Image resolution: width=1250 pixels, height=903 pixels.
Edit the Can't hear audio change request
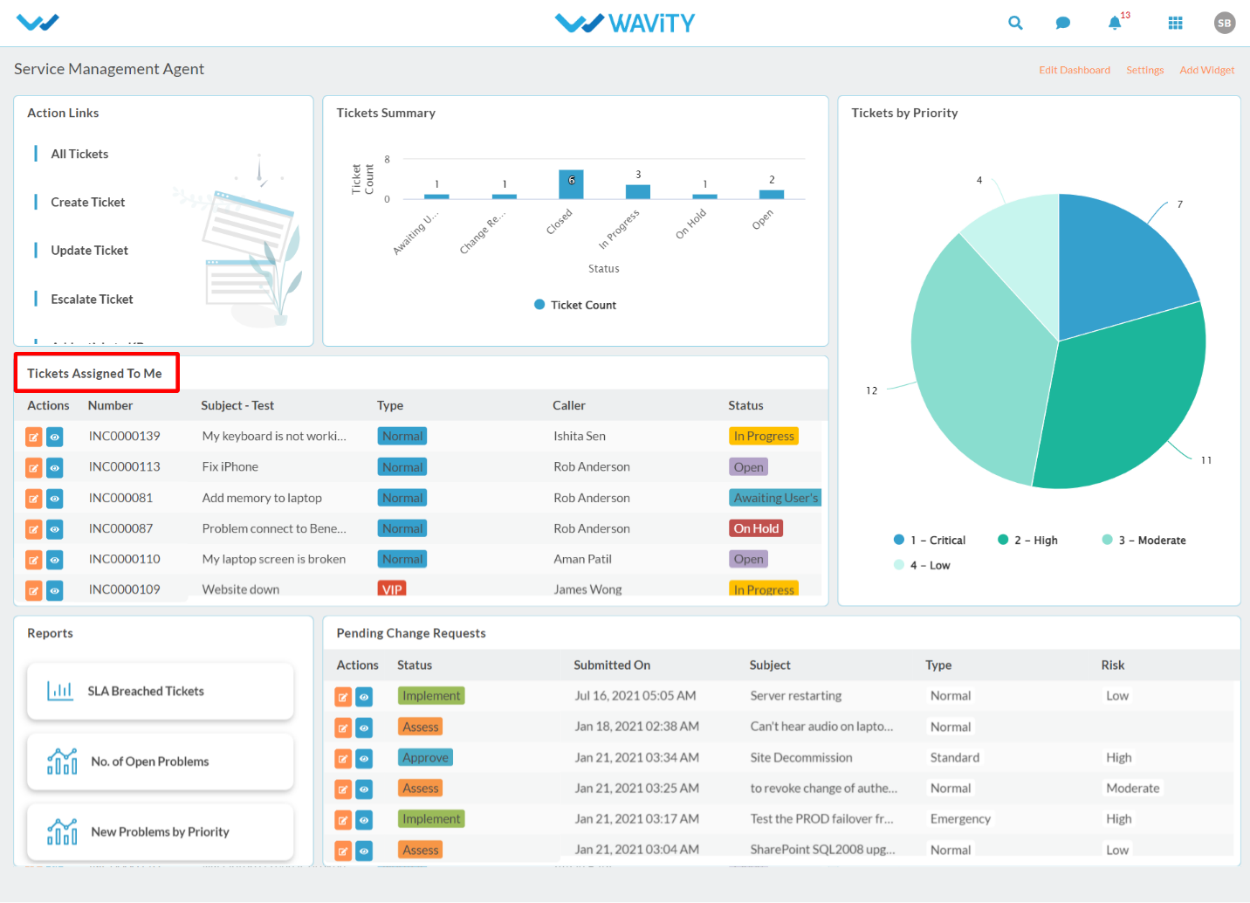343,727
